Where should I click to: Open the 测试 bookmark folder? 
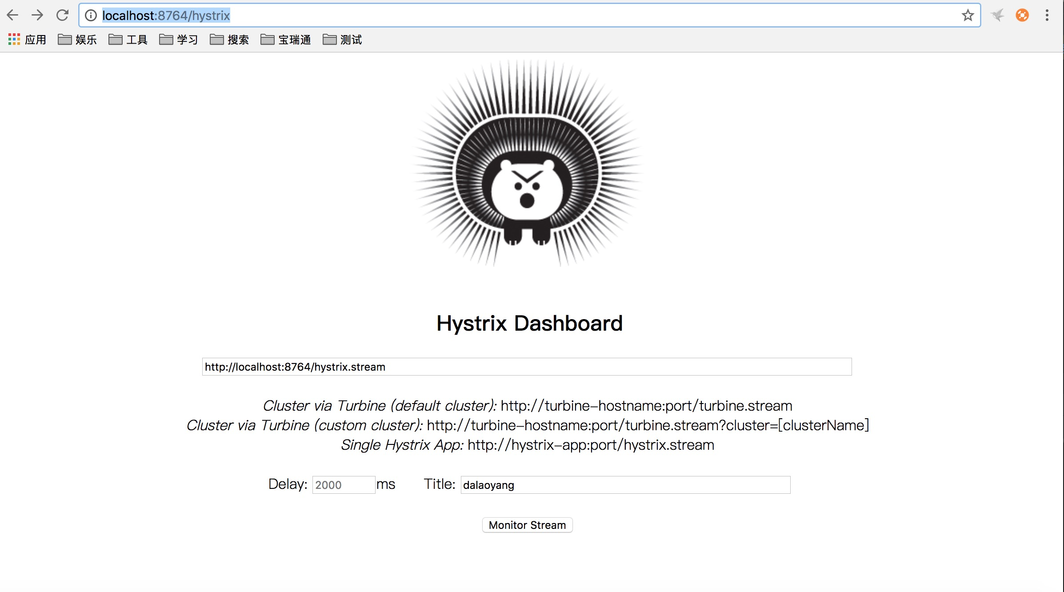(x=342, y=40)
